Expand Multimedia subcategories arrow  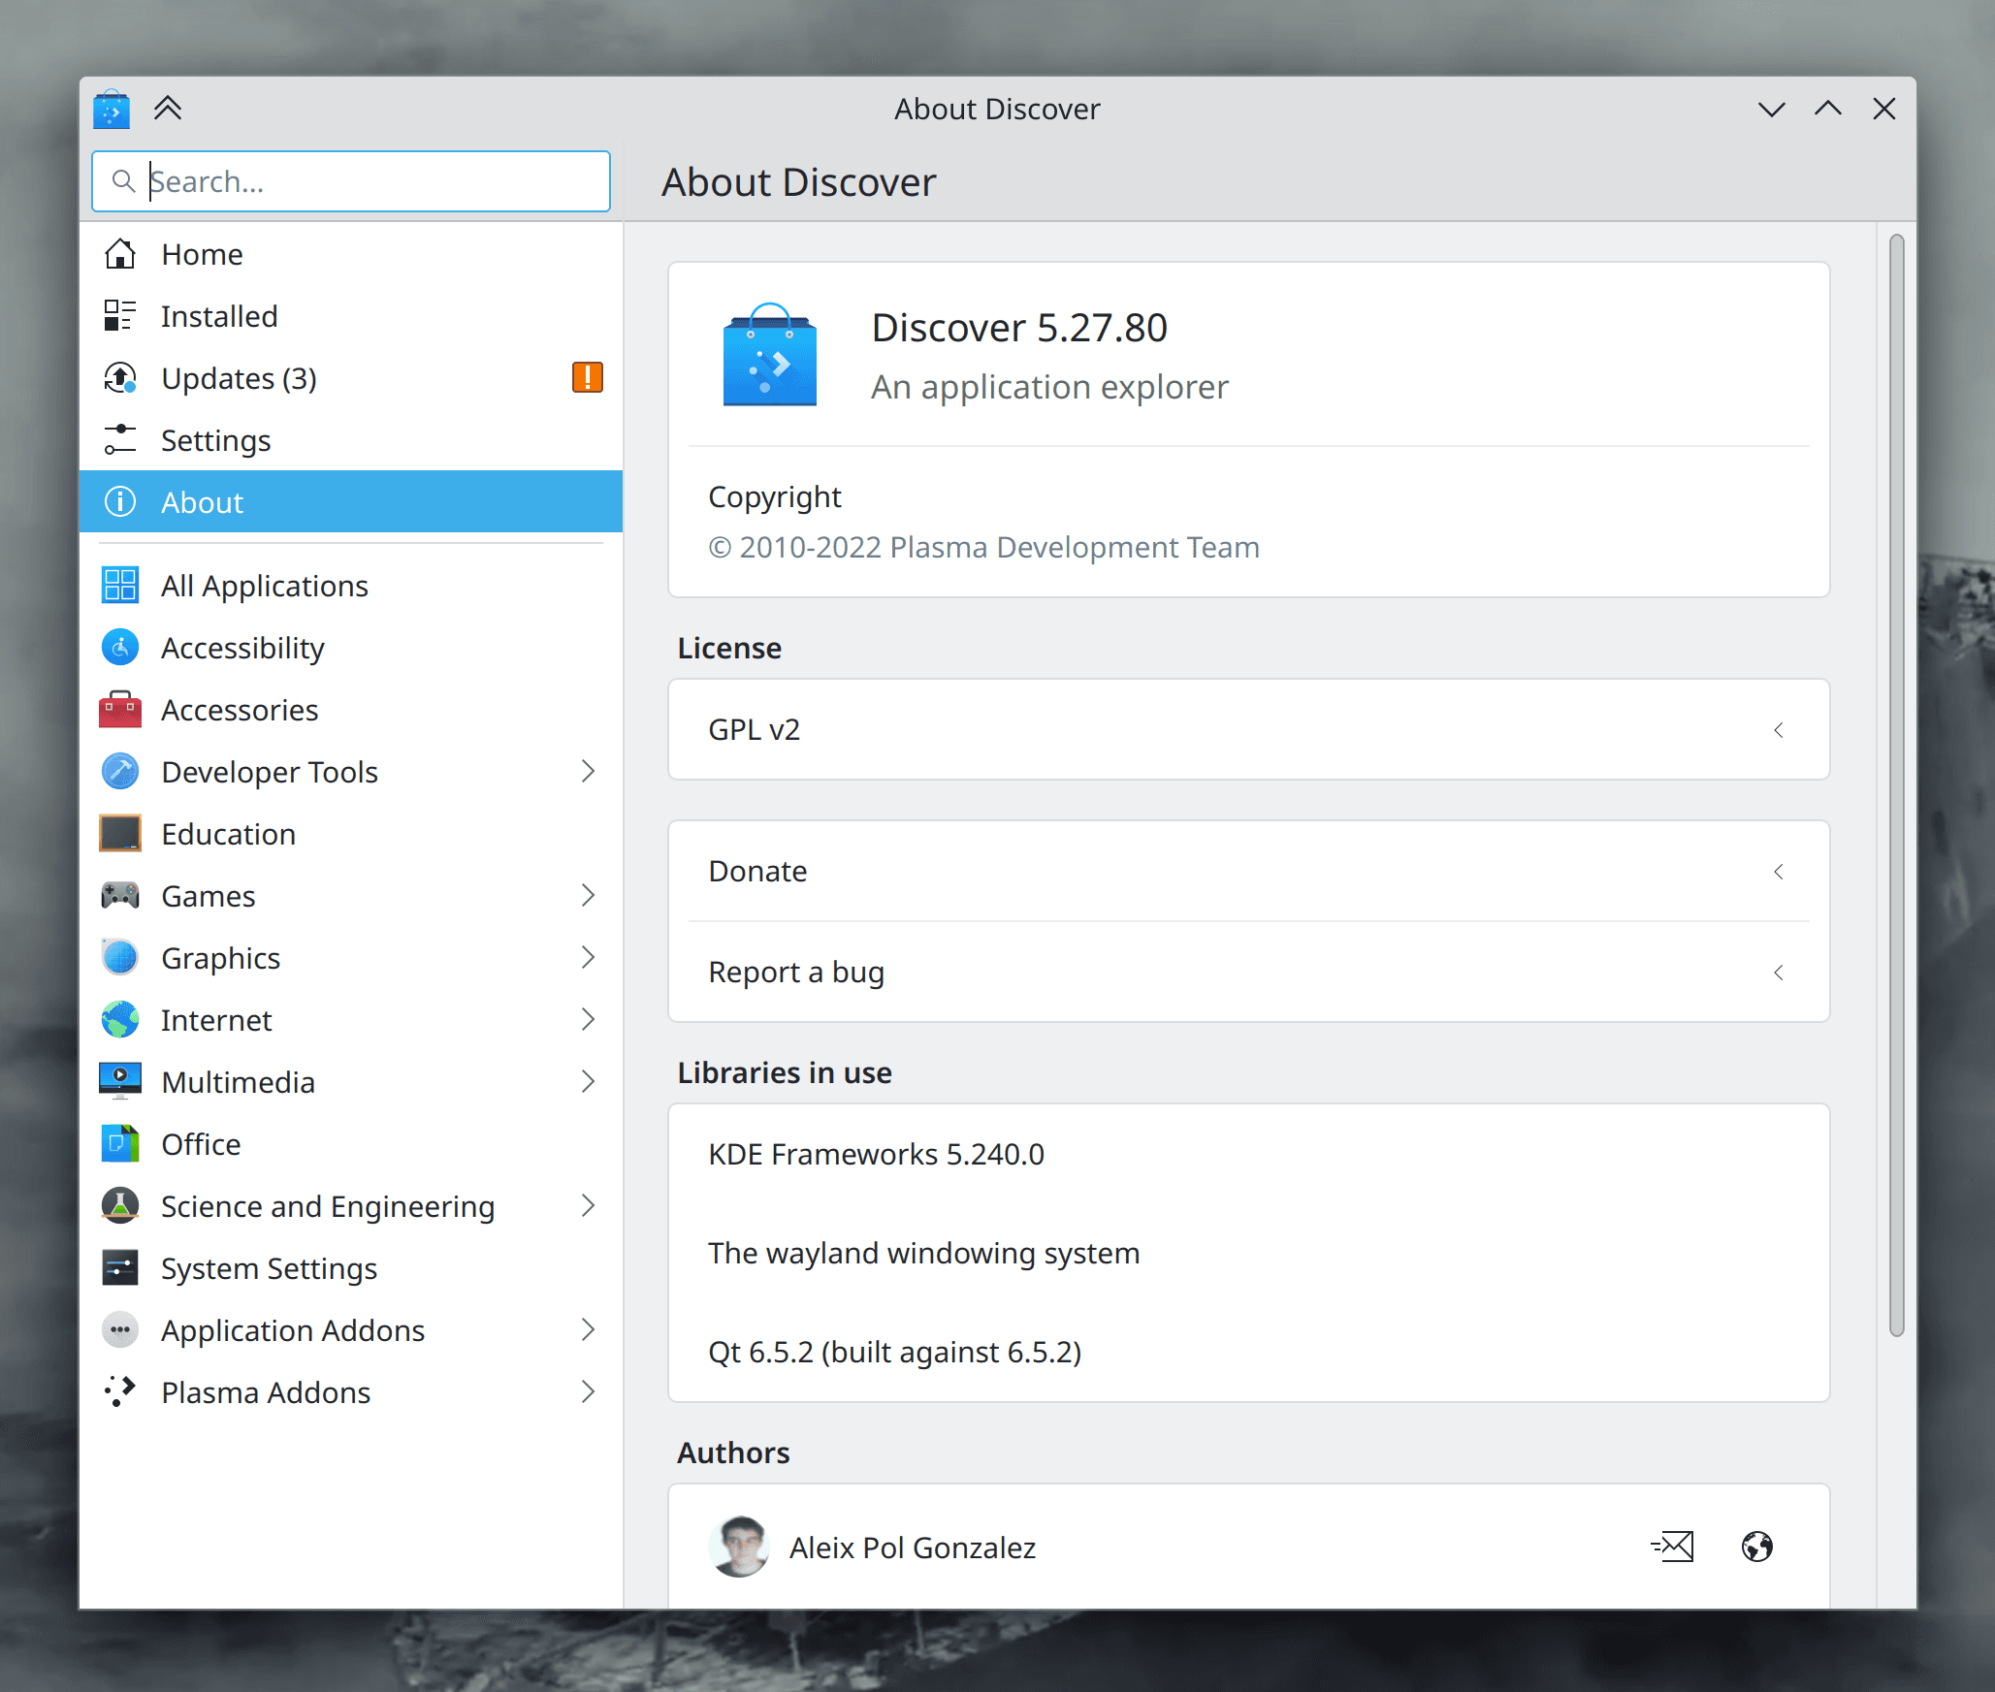[588, 1082]
